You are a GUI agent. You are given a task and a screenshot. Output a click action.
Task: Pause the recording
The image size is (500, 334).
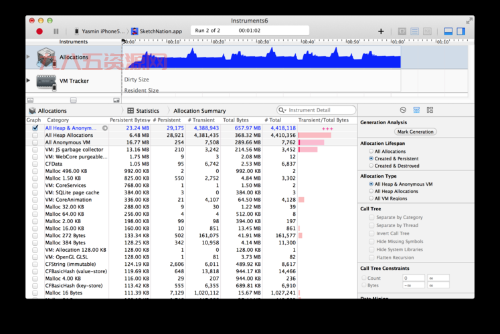56,31
